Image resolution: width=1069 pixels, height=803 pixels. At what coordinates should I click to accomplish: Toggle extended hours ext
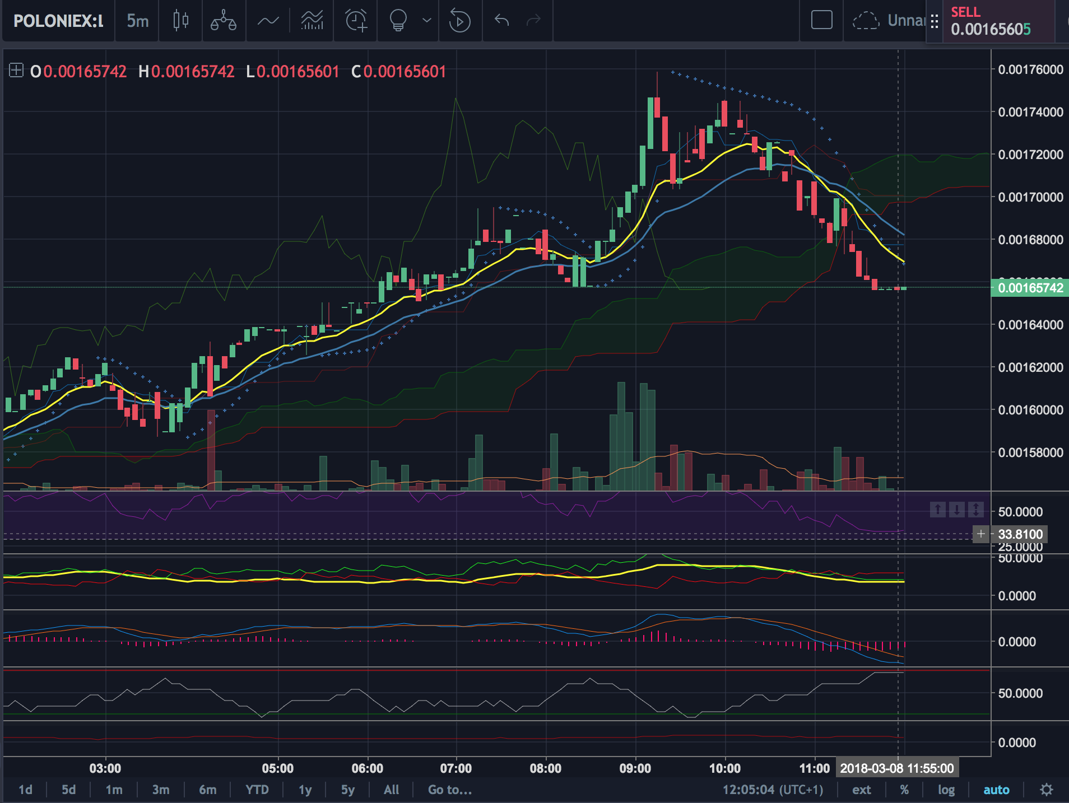pos(862,790)
